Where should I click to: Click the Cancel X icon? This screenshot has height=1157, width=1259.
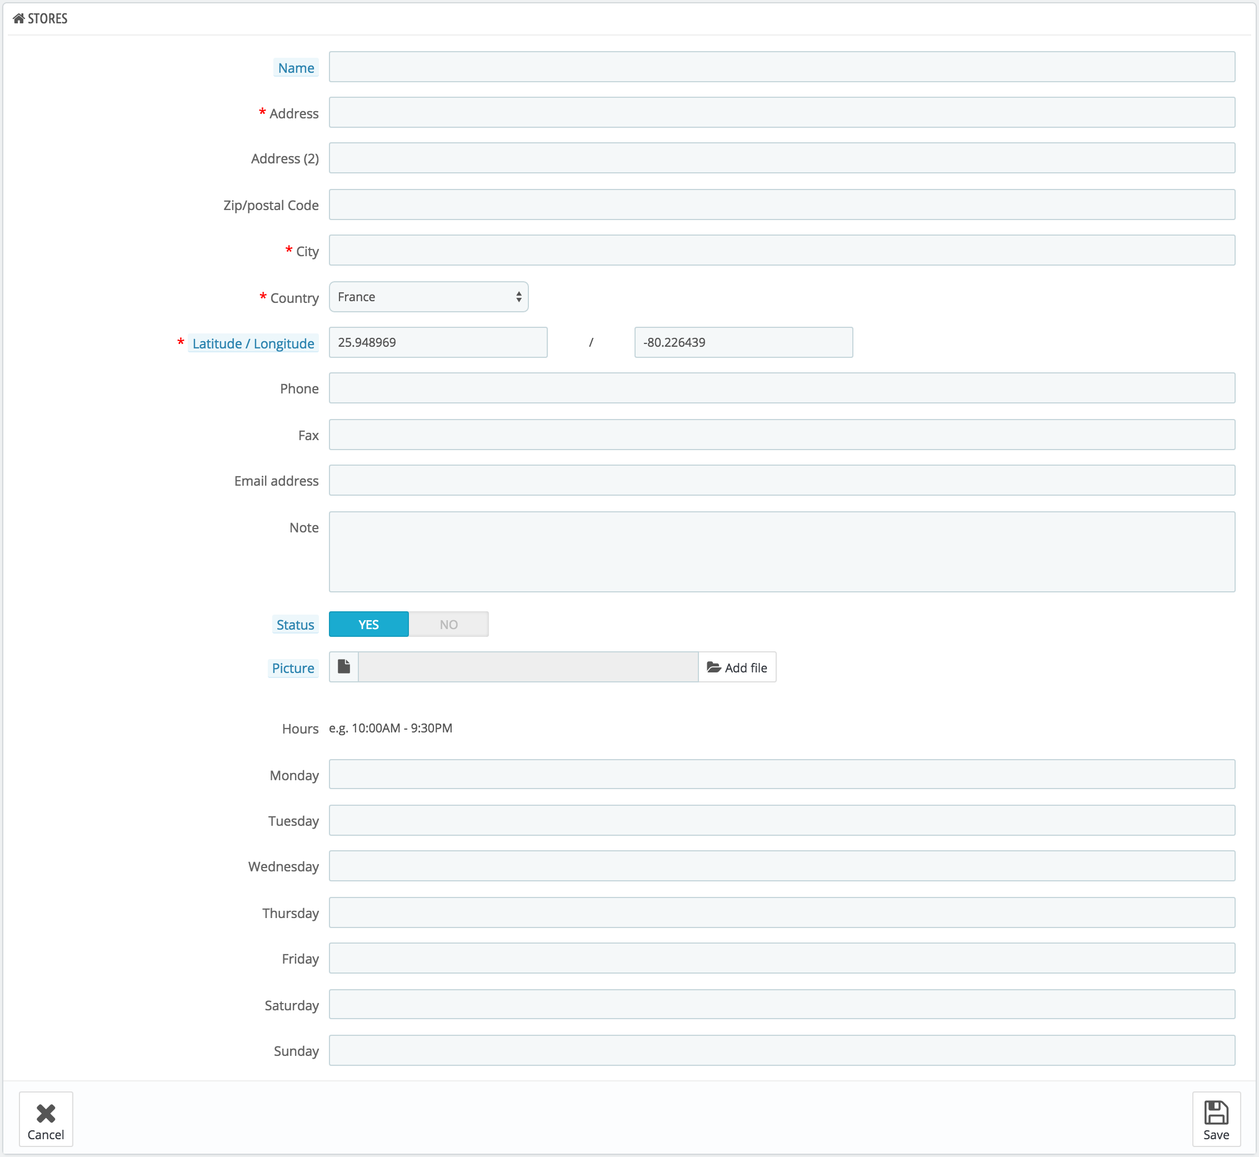click(46, 1113)
